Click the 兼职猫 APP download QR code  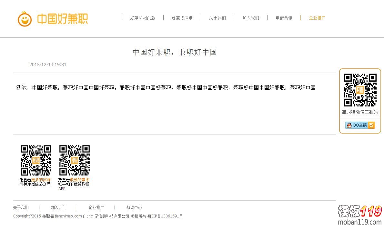[75, 160]
